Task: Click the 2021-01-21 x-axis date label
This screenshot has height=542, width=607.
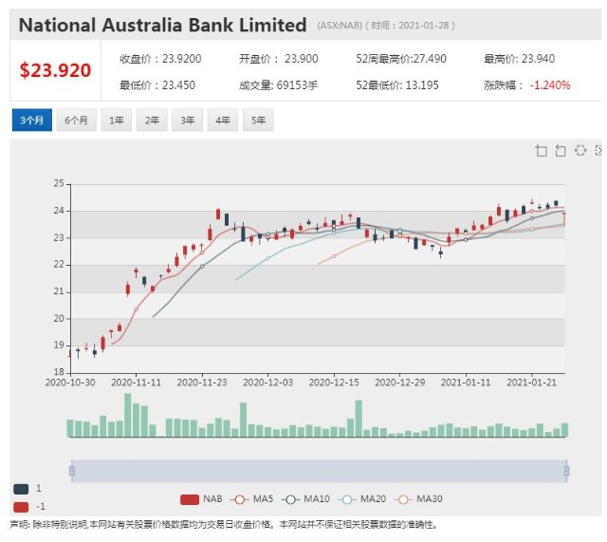Action: 531,383
